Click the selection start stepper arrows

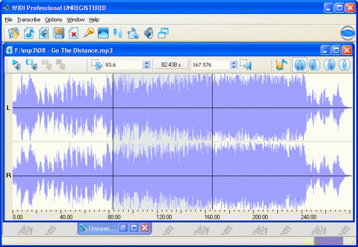(x=146, y=65)
